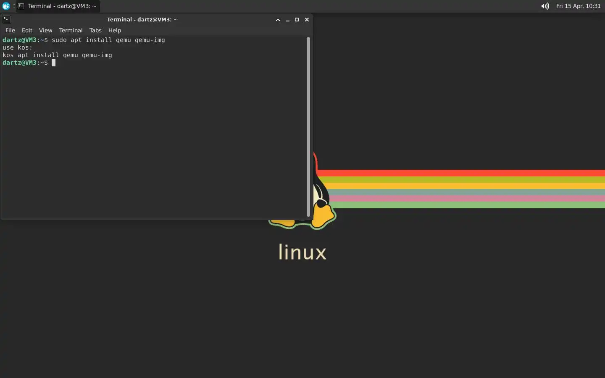The height and width of the screenshot is (378, 605).
Task: Click the volume speaker icon in panel
Action: 545,6
